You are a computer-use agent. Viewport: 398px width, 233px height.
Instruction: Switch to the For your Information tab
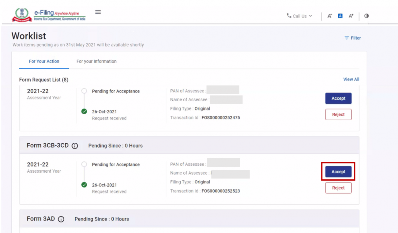pyautogui.click(x=96, y=61)
